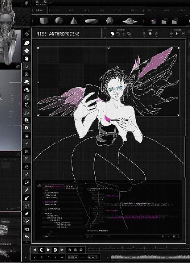This screenshot has width=190, height=263.
Task: Click the top-center selection handle of the artwork
Action: (x=108, y=48)
